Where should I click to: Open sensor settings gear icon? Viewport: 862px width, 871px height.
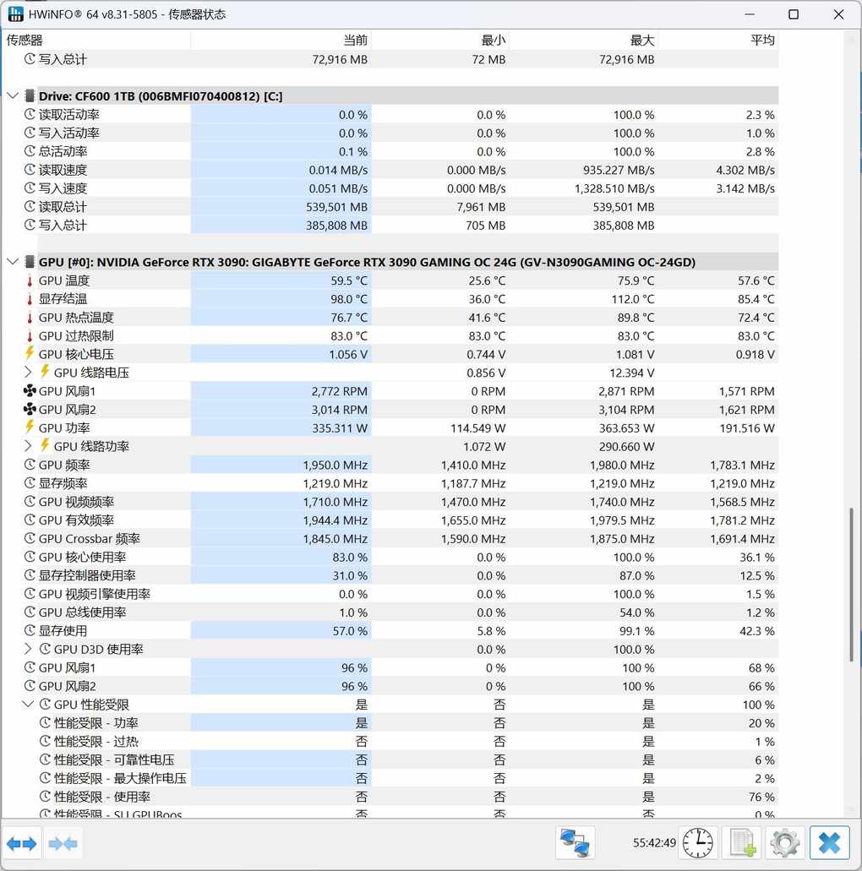(785, 843)
